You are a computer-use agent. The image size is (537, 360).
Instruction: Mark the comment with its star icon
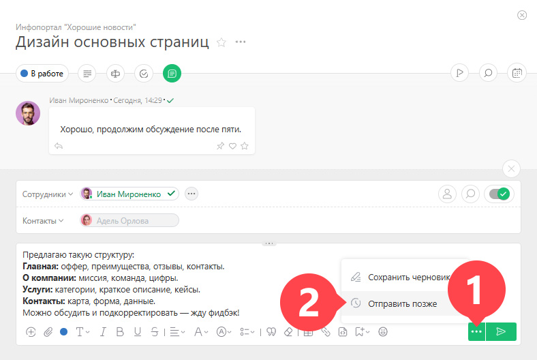click(245, 146)
